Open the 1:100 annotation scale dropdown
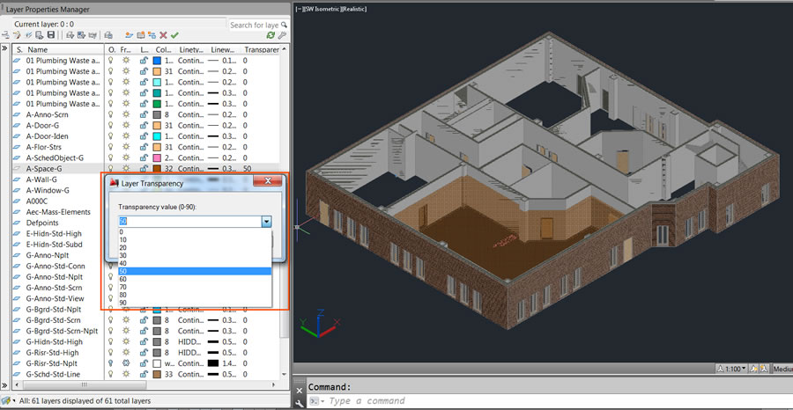 730,370
